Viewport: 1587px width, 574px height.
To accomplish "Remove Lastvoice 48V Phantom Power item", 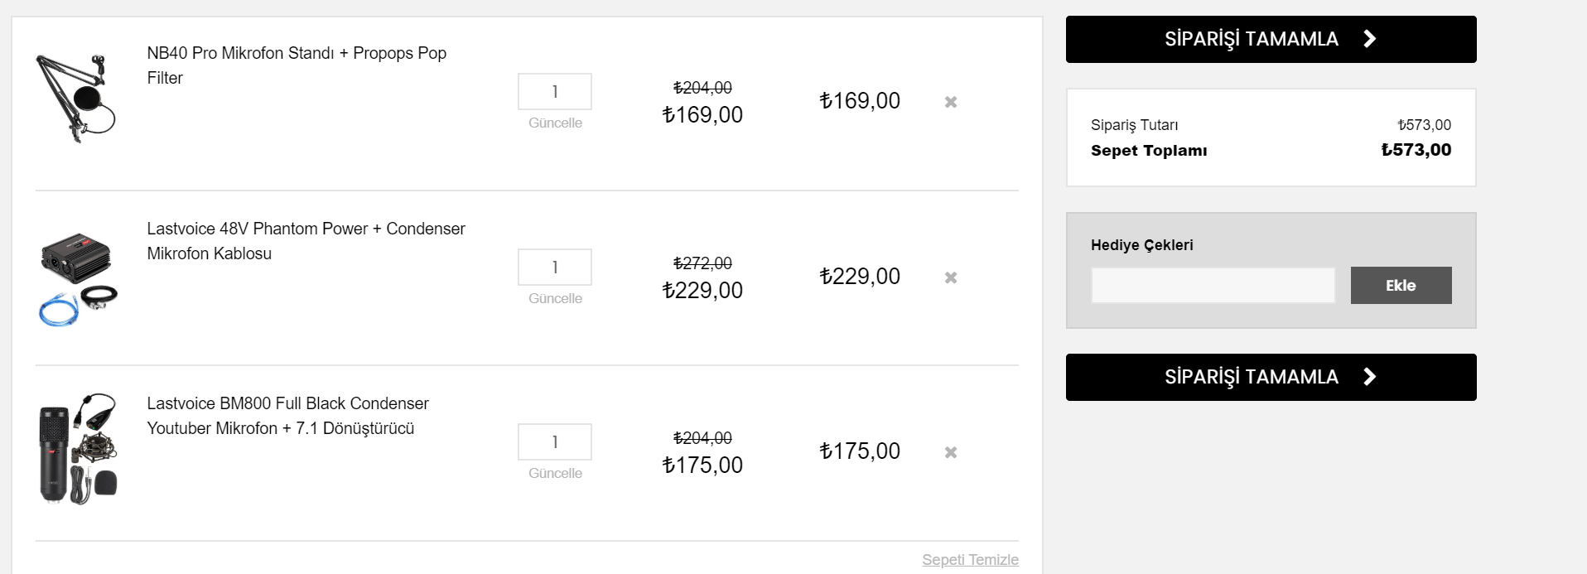I will point(951,277).
